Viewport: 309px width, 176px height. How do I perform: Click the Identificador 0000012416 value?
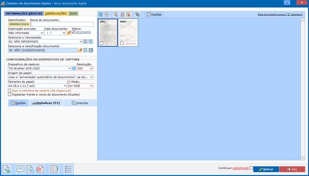19,24
